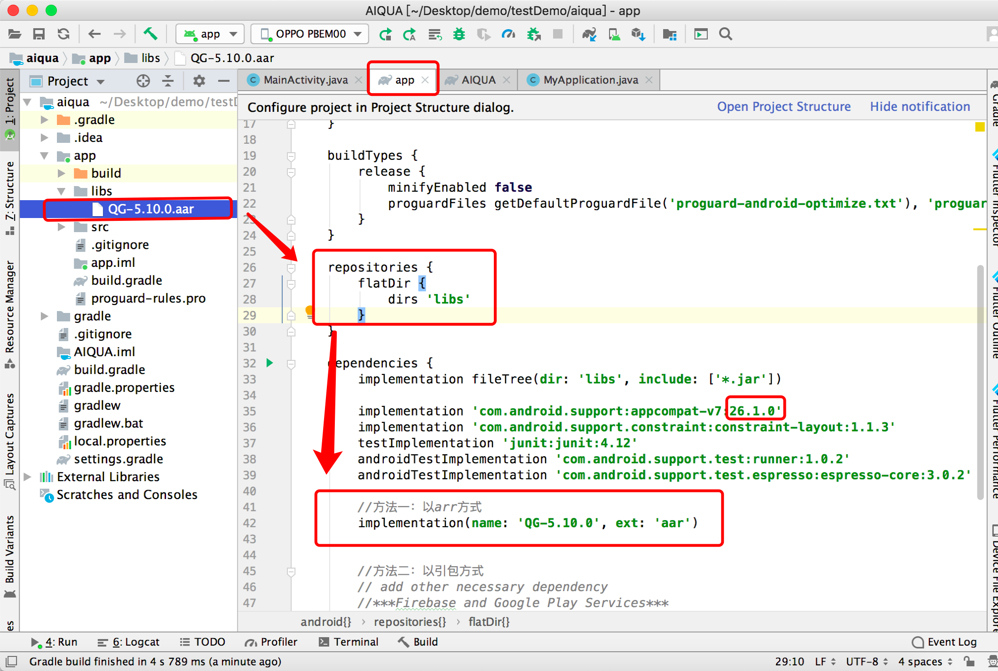The image size is (998, 671).
Task: Click the Run app green arrow icon
Action: [x=385, y=34]
